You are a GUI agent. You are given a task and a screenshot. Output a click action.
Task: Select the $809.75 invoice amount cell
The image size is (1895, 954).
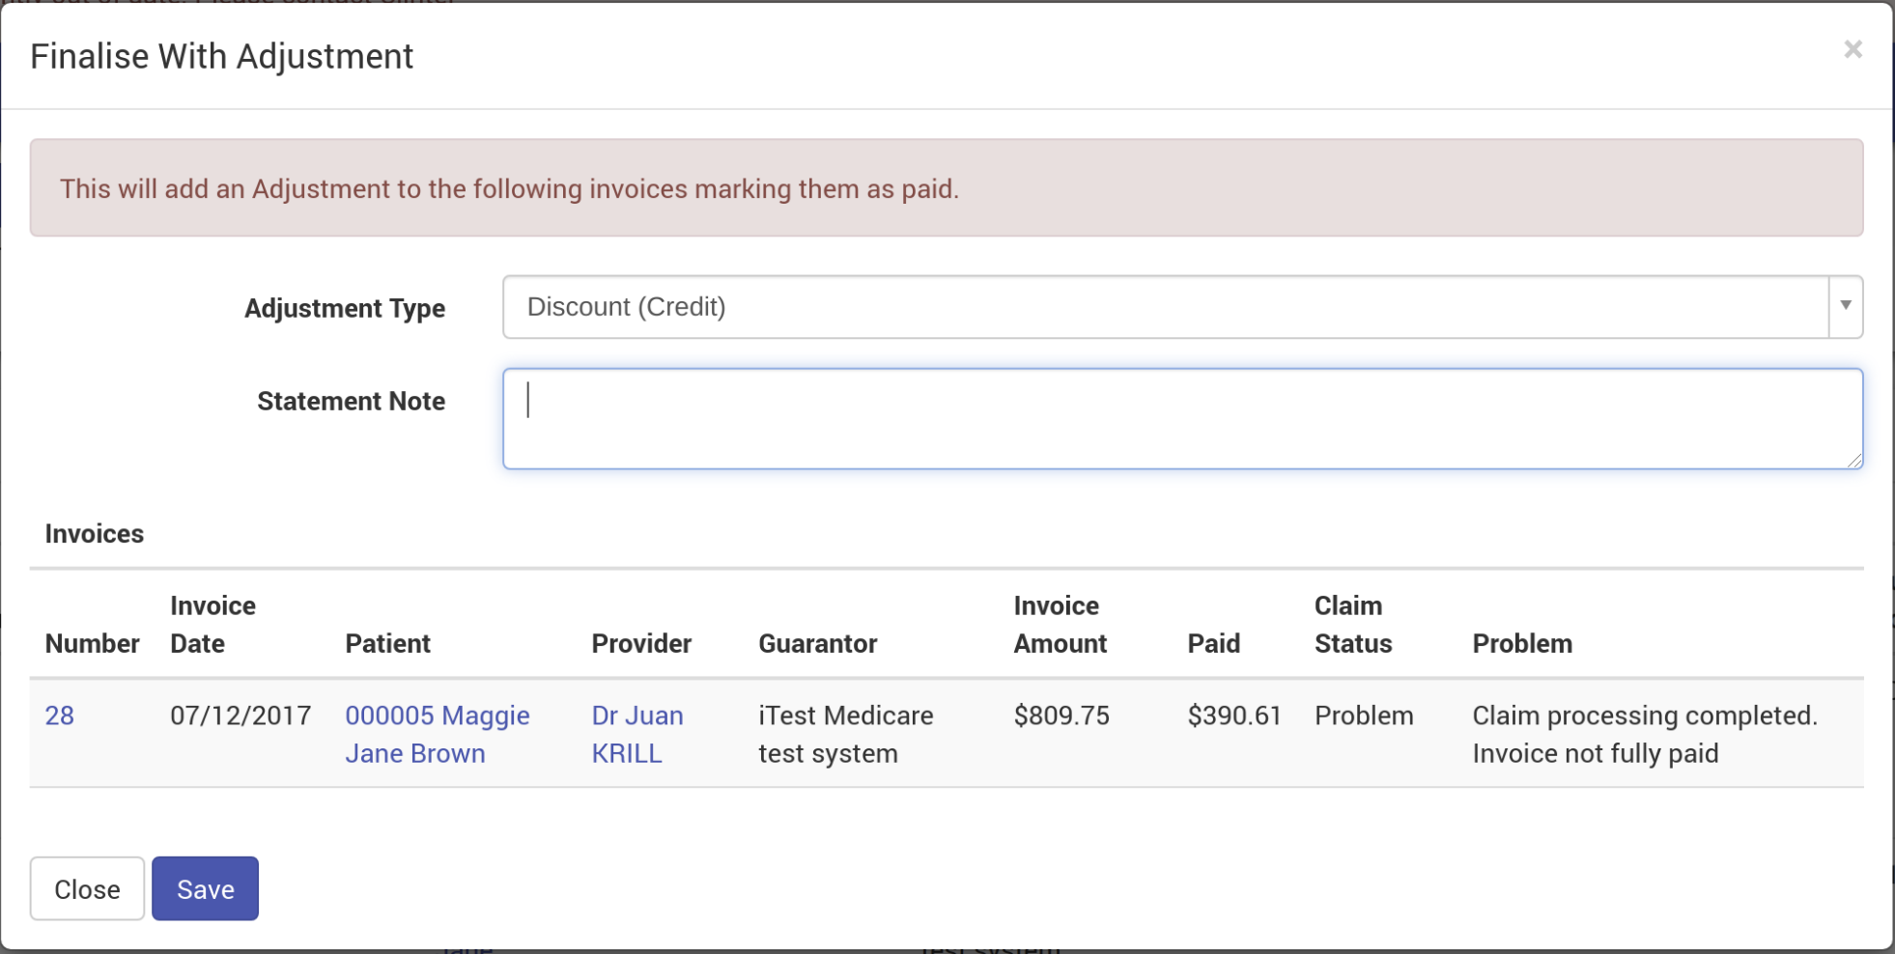(x=1061, y=715)
